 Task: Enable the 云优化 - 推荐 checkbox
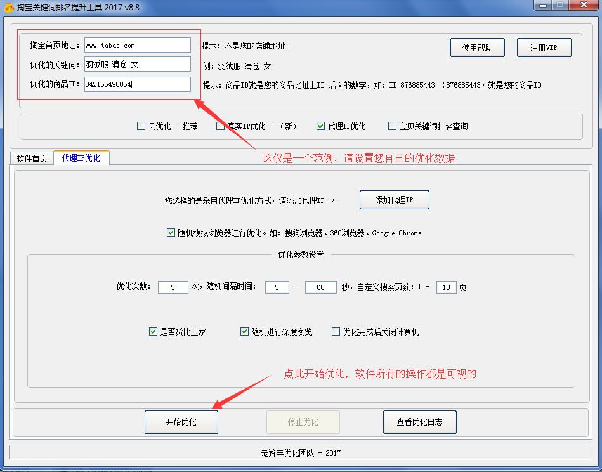point(141,126)
